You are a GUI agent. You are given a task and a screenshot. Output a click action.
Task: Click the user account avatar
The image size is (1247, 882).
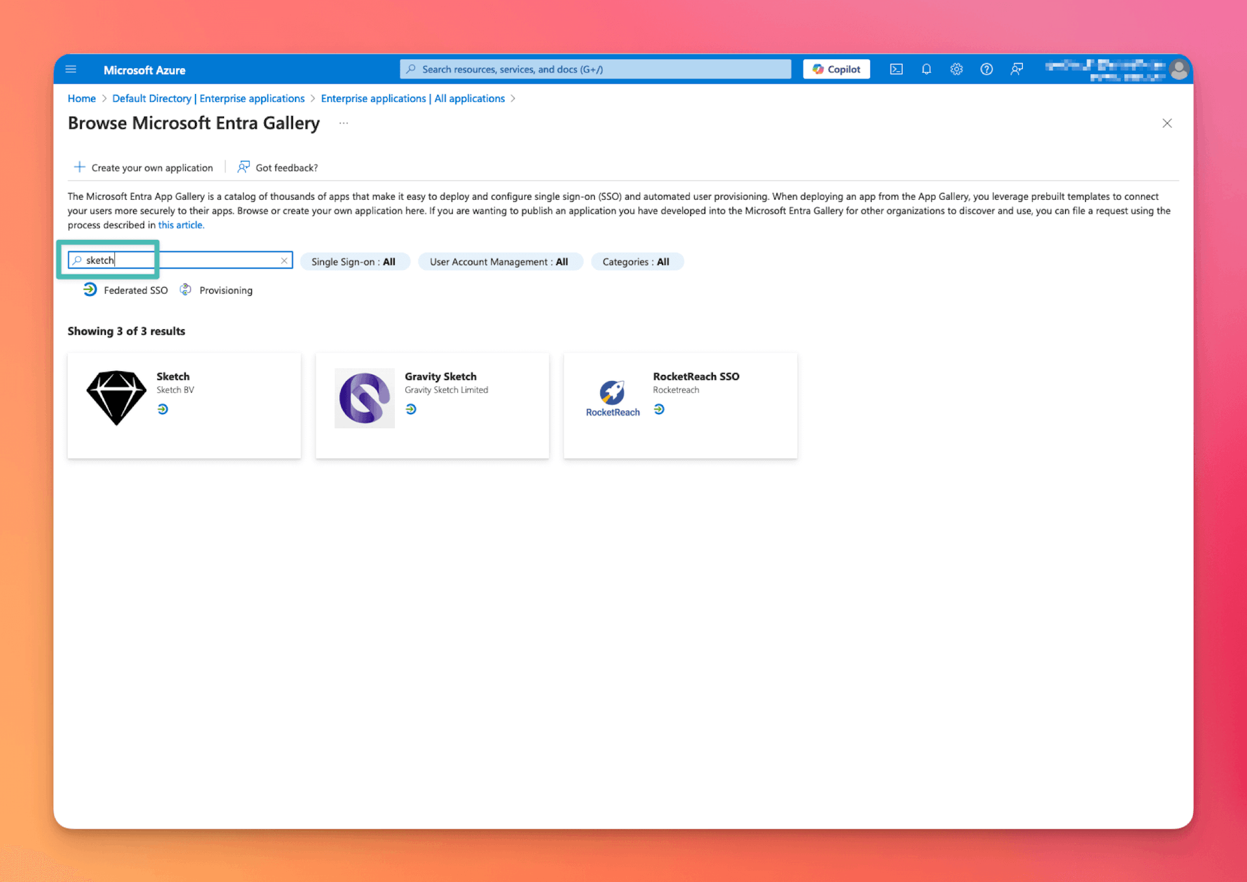[x=1179, y=69]
